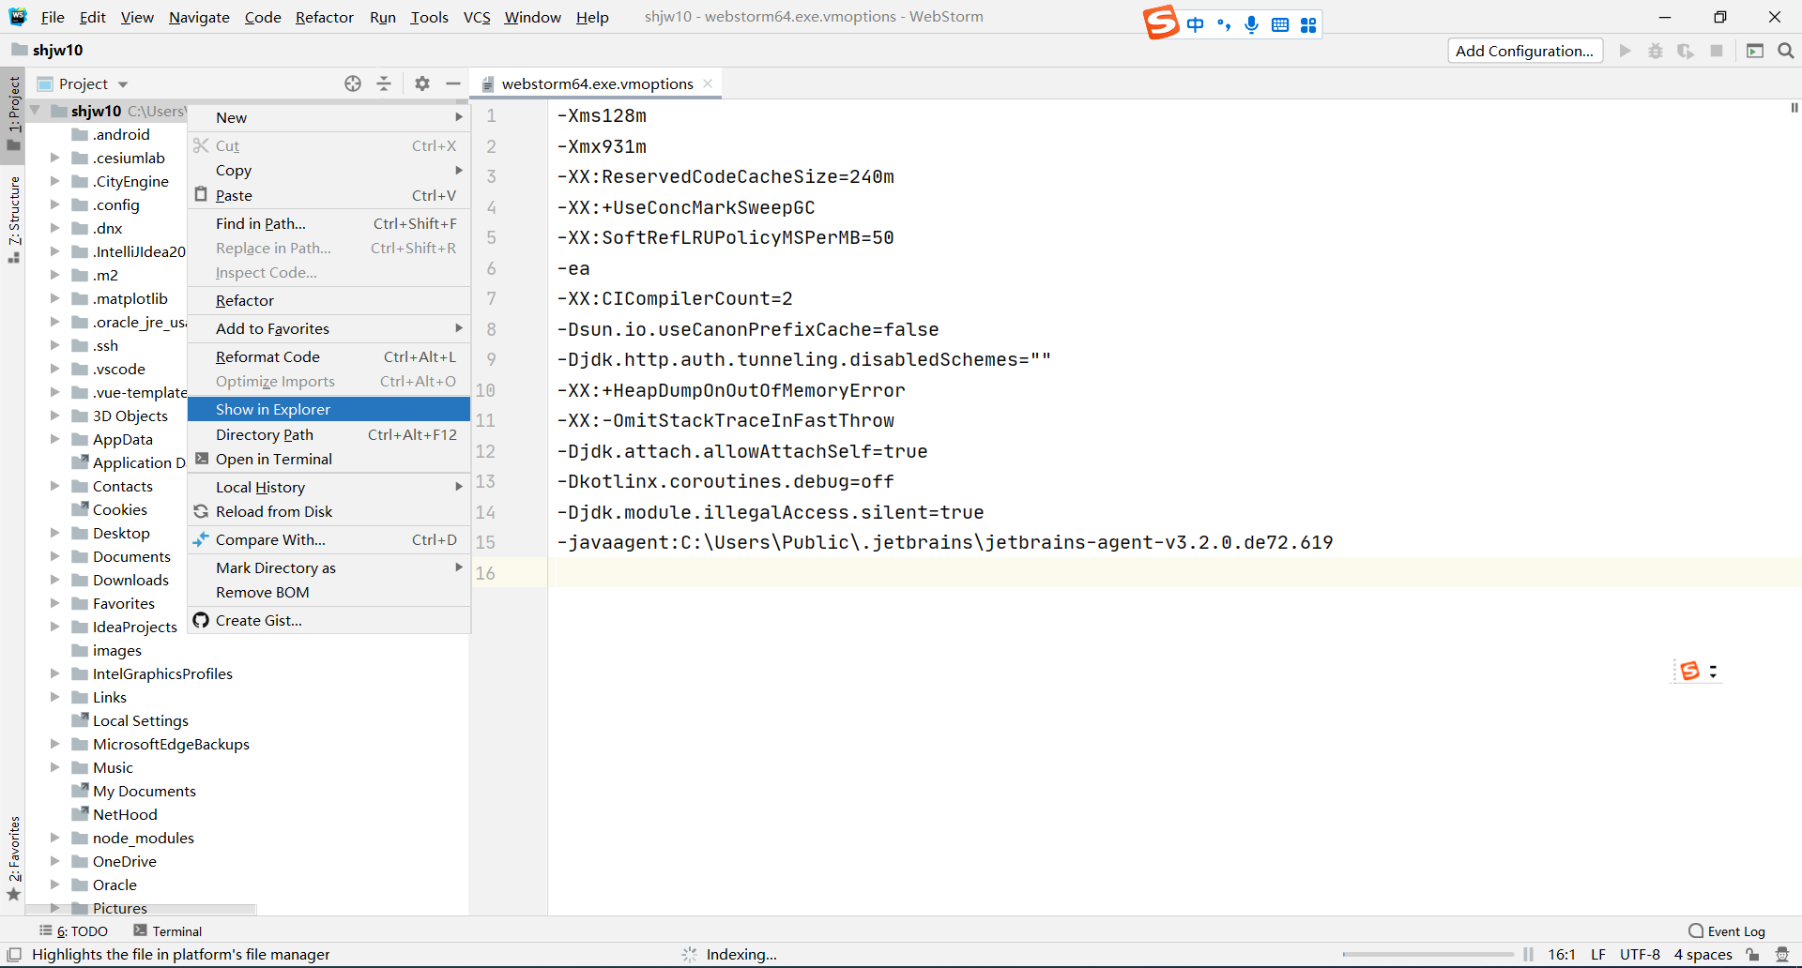Pause background indexing
This screenshot has height=968, width=1802.
[1529, 954]
